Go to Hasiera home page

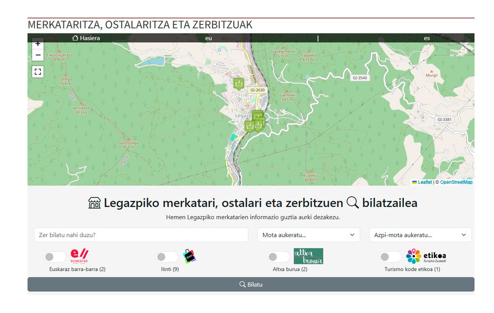pos(86,38)
